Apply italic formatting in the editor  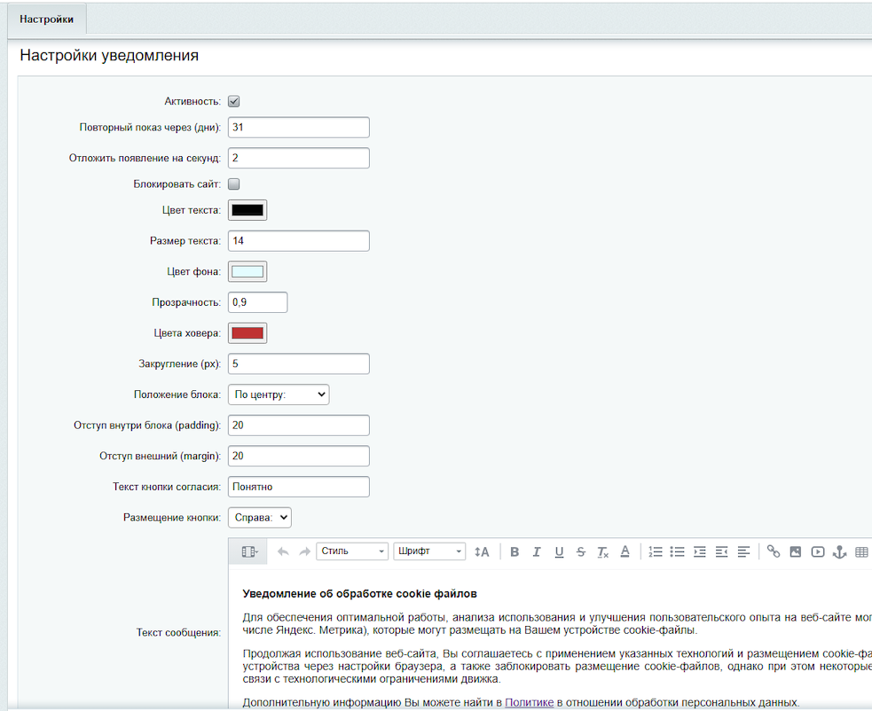[537, 551]
